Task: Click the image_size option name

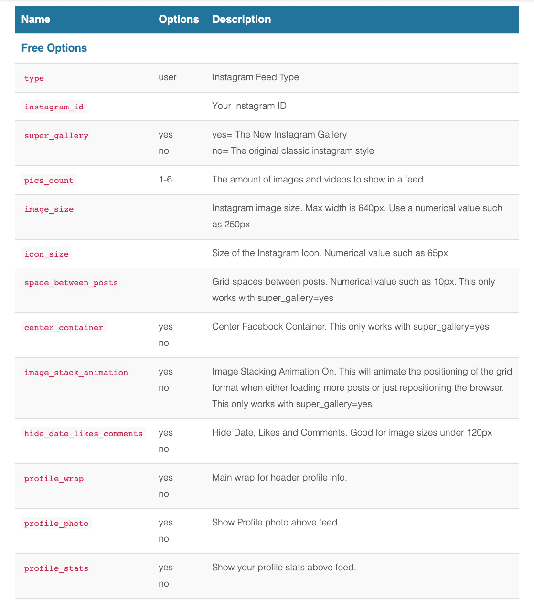Action: pos(49,209)
